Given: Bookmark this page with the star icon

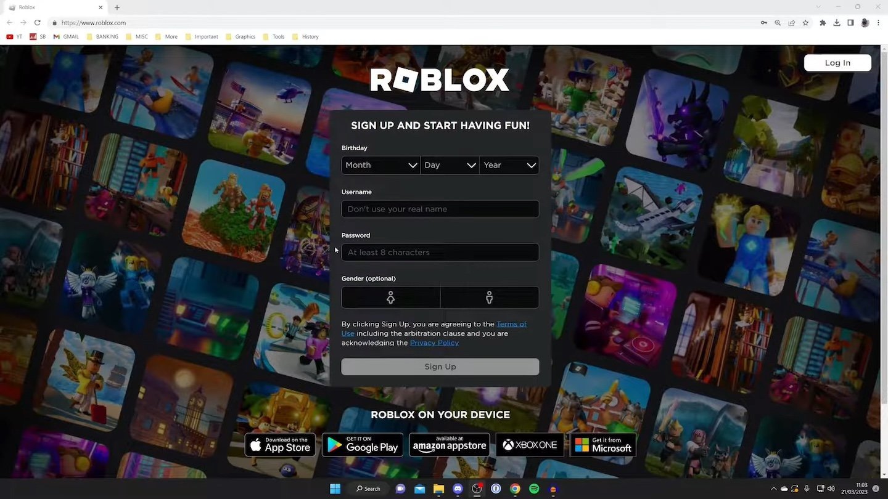Looking at the screenshot, I should (x=805, y=23).
